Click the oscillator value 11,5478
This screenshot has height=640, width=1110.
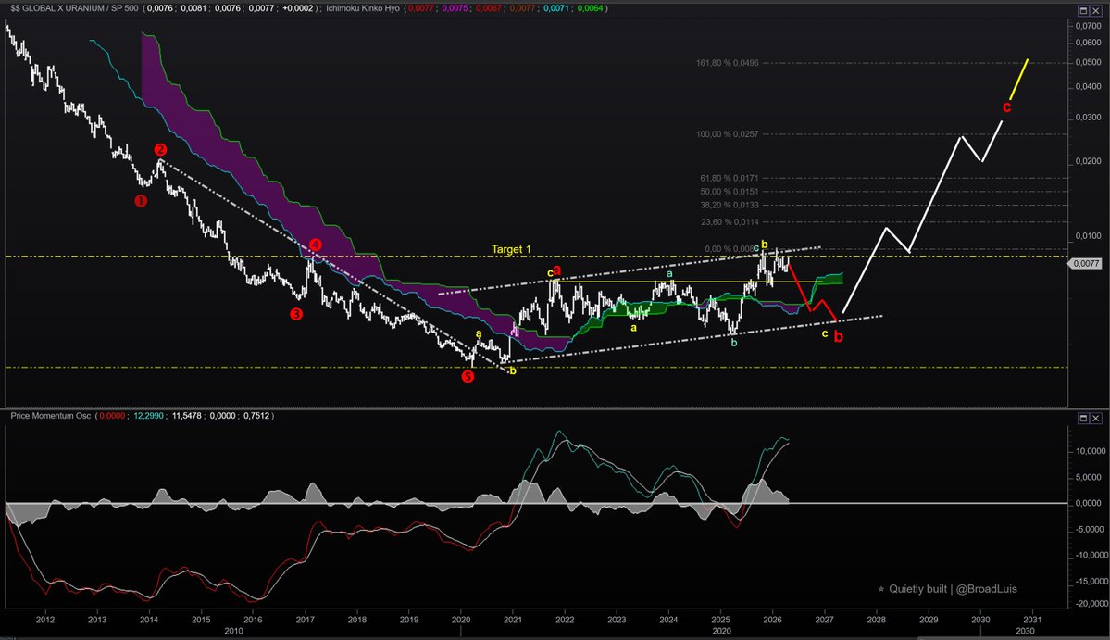187,416
